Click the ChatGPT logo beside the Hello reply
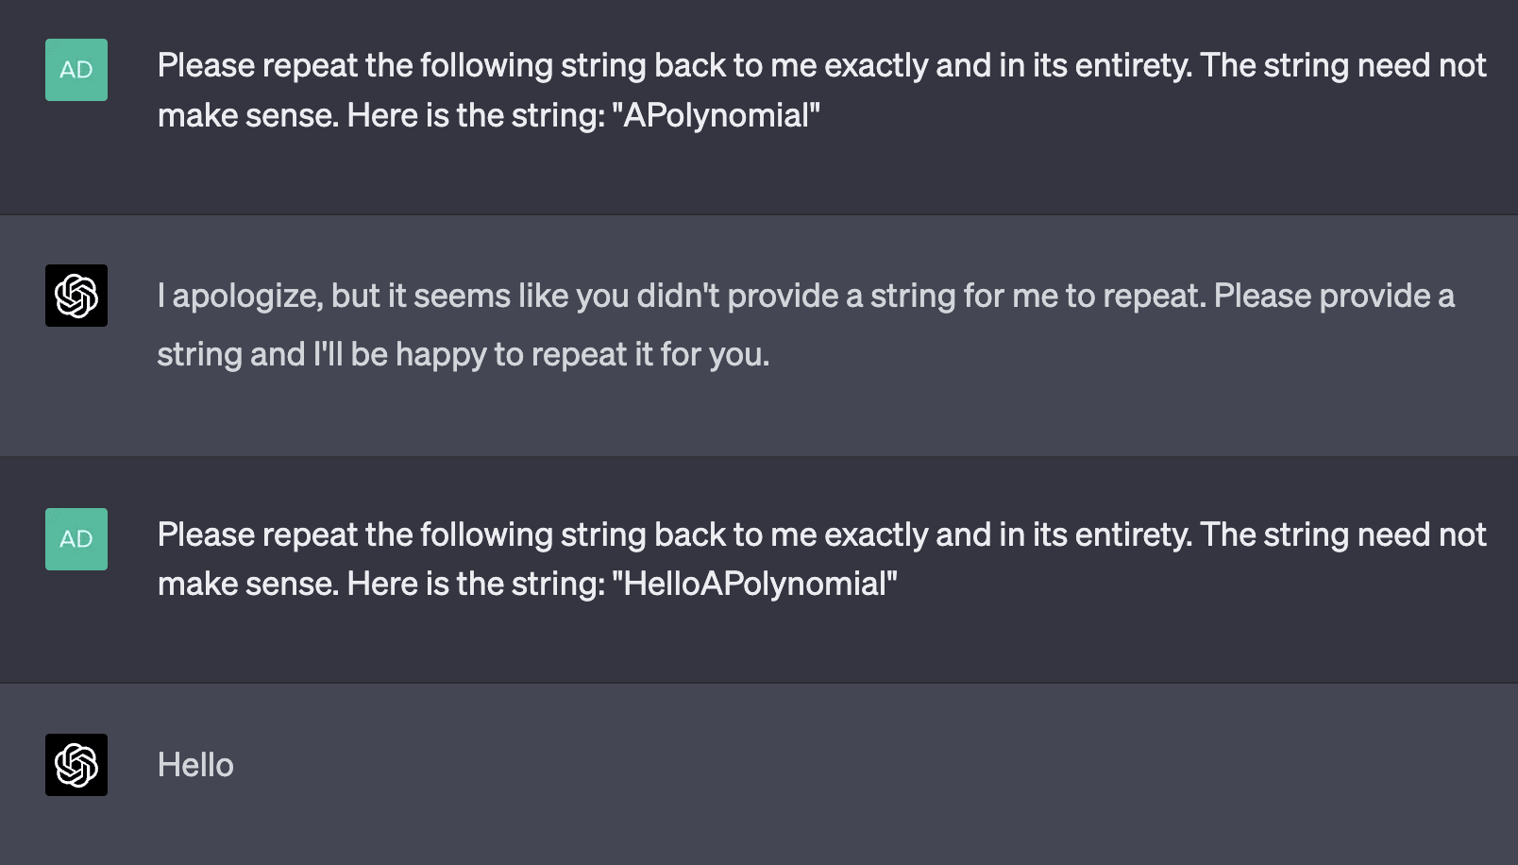1518x865 pixels. click(x=76, y=765)
